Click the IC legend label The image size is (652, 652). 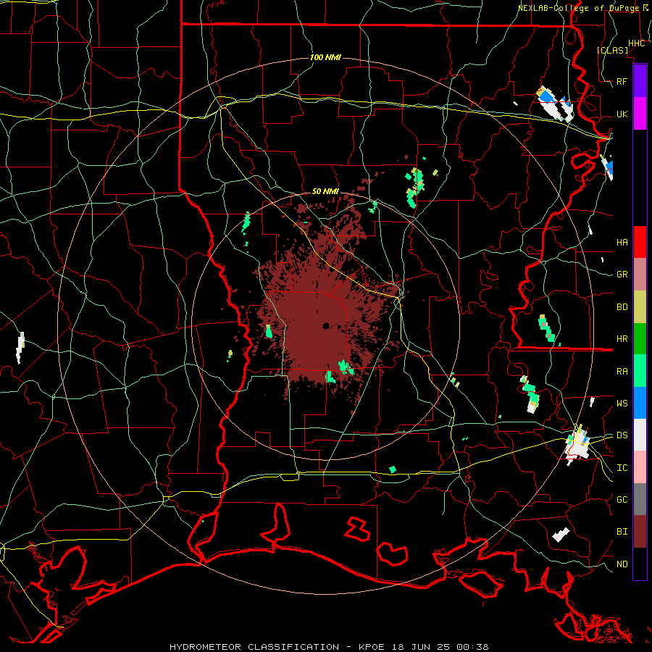coord(622,467)
